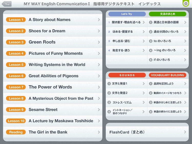The image size is (192, 144).
Task: Open 助言する・誘う item
Action: (126, 50)
